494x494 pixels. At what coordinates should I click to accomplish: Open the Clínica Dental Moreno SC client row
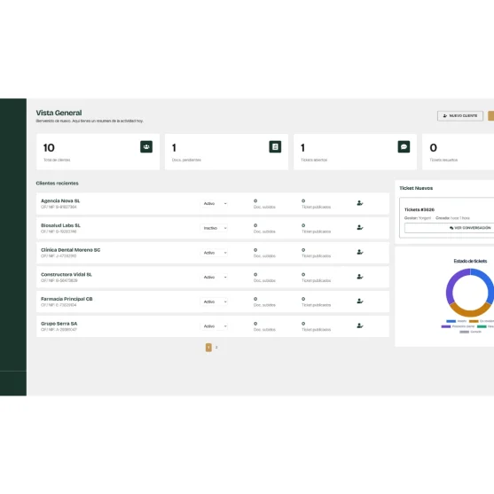pos(213,253)
